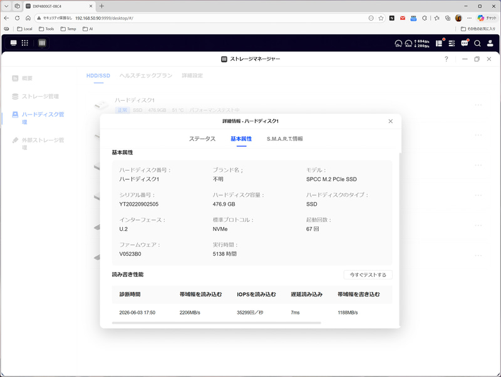The height and width of the screenshot is (377, 501).
Task: Open new browser tab
Action: coord(101,6)
